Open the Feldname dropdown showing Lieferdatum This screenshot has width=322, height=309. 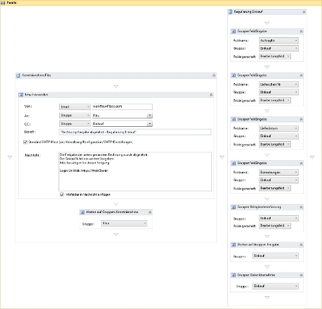tap(279, 128)
